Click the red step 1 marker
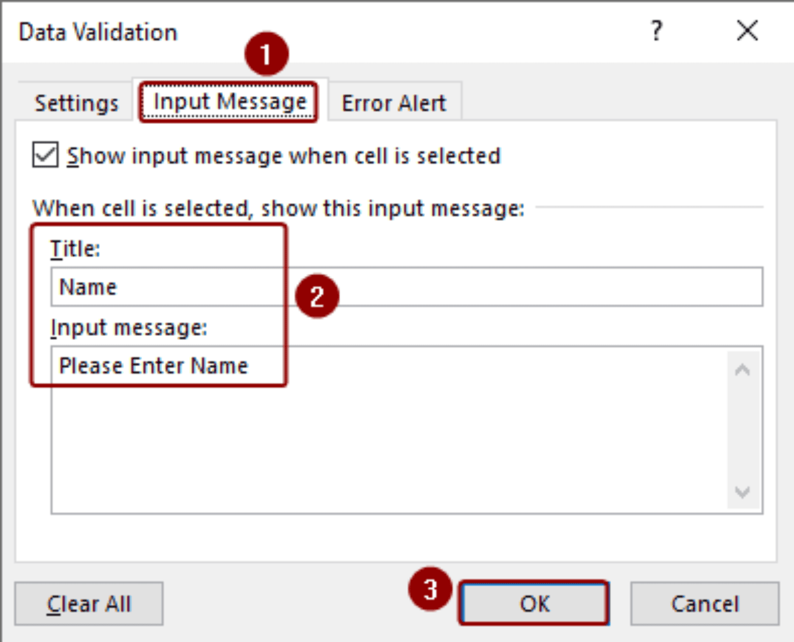794x642 pixels. 267,53
